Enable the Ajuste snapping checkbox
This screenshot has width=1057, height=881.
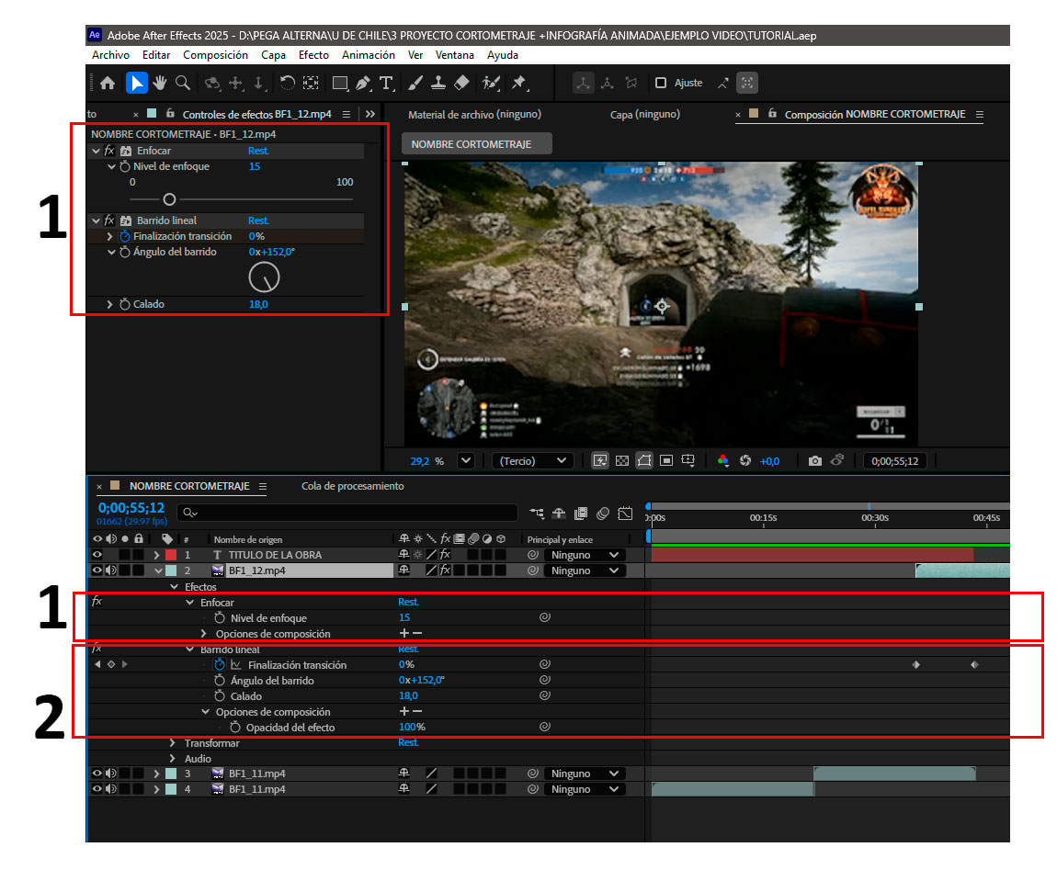pos(661,83)
